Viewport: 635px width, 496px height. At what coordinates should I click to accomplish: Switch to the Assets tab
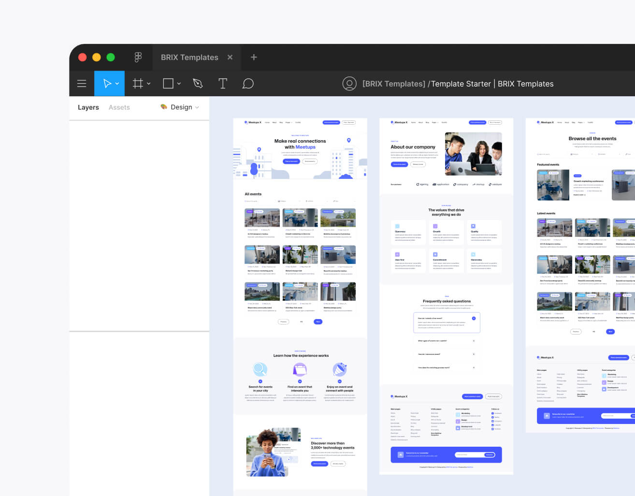[x=119, y=107]
